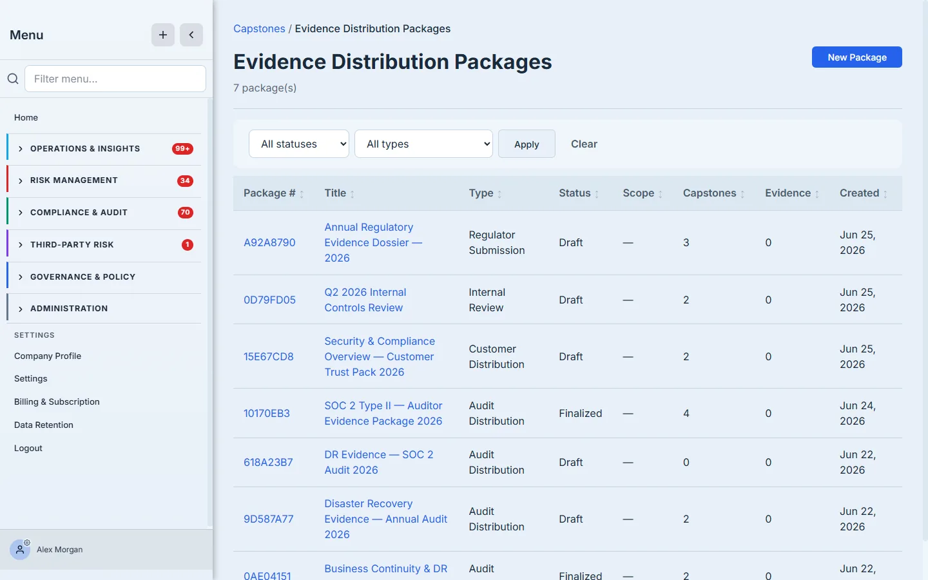The image size is (928, 580).
Task: Click the Created column sort arrows
Action: [x=885, y=194]
